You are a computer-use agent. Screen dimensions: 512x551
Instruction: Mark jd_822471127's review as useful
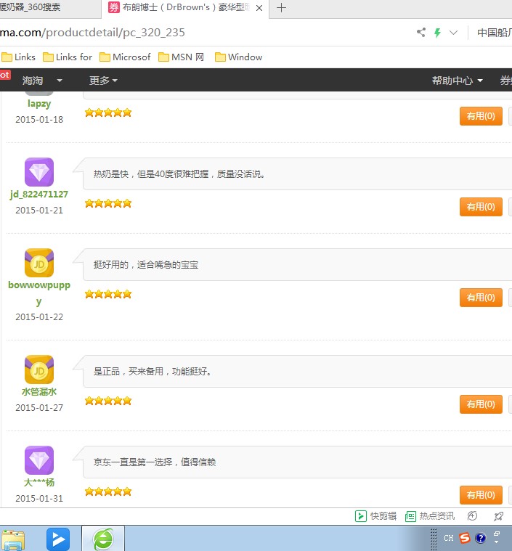481,207
